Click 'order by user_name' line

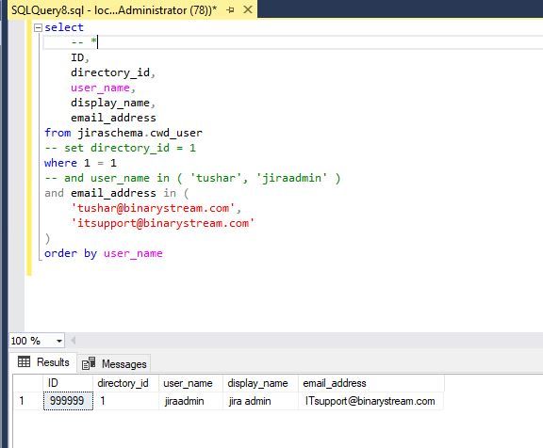coord(104,253)
